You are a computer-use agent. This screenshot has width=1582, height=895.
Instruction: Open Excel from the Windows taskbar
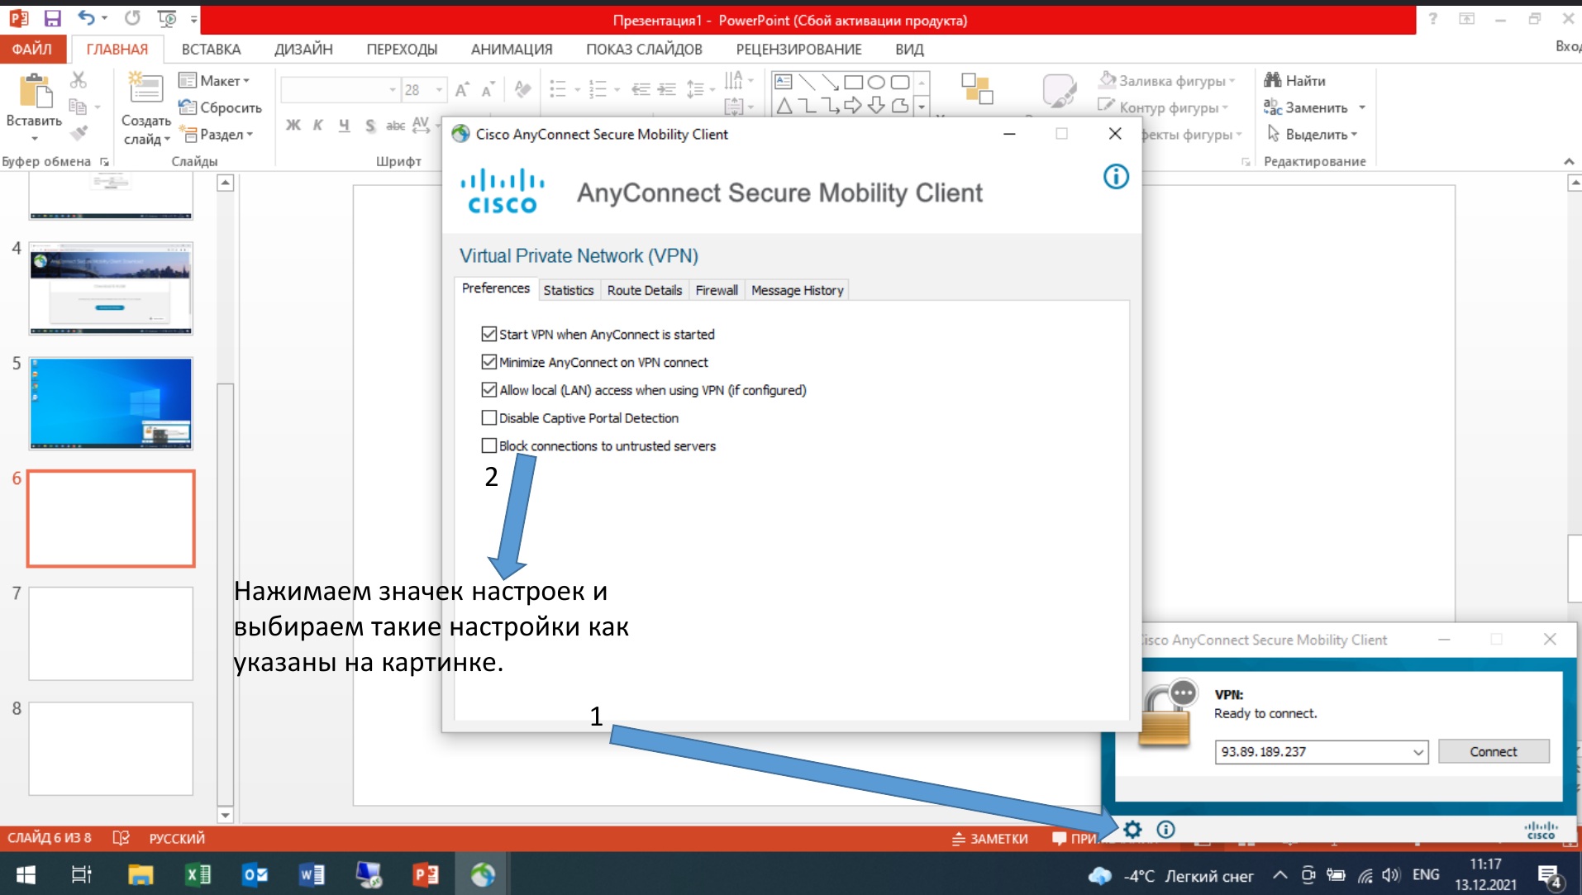coord(198,874)
